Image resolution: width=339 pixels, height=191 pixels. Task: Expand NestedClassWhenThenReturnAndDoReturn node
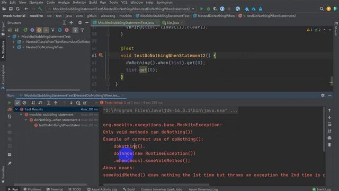coord(14,42)
